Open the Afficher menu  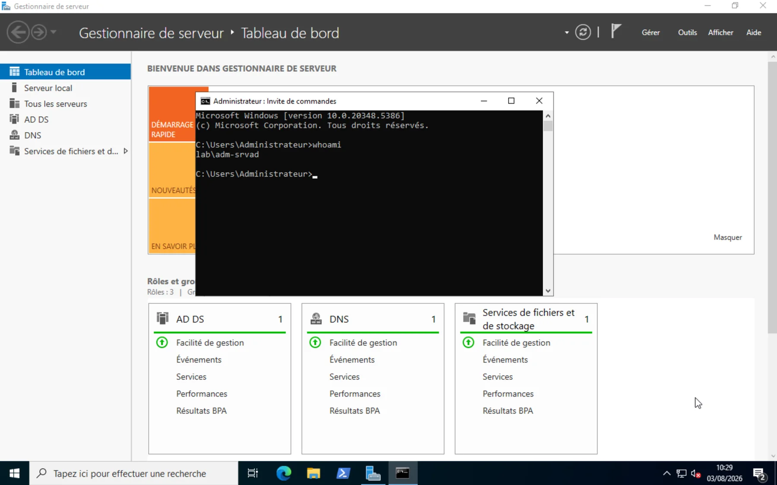[720, 32]
